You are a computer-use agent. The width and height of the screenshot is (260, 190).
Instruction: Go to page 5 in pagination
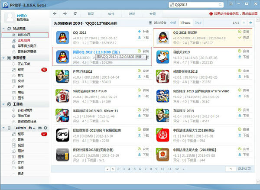[134, 169]
